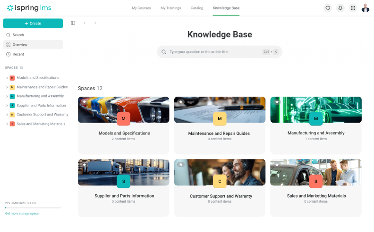Switch to the My Trainings tab

tap(171, 8)
